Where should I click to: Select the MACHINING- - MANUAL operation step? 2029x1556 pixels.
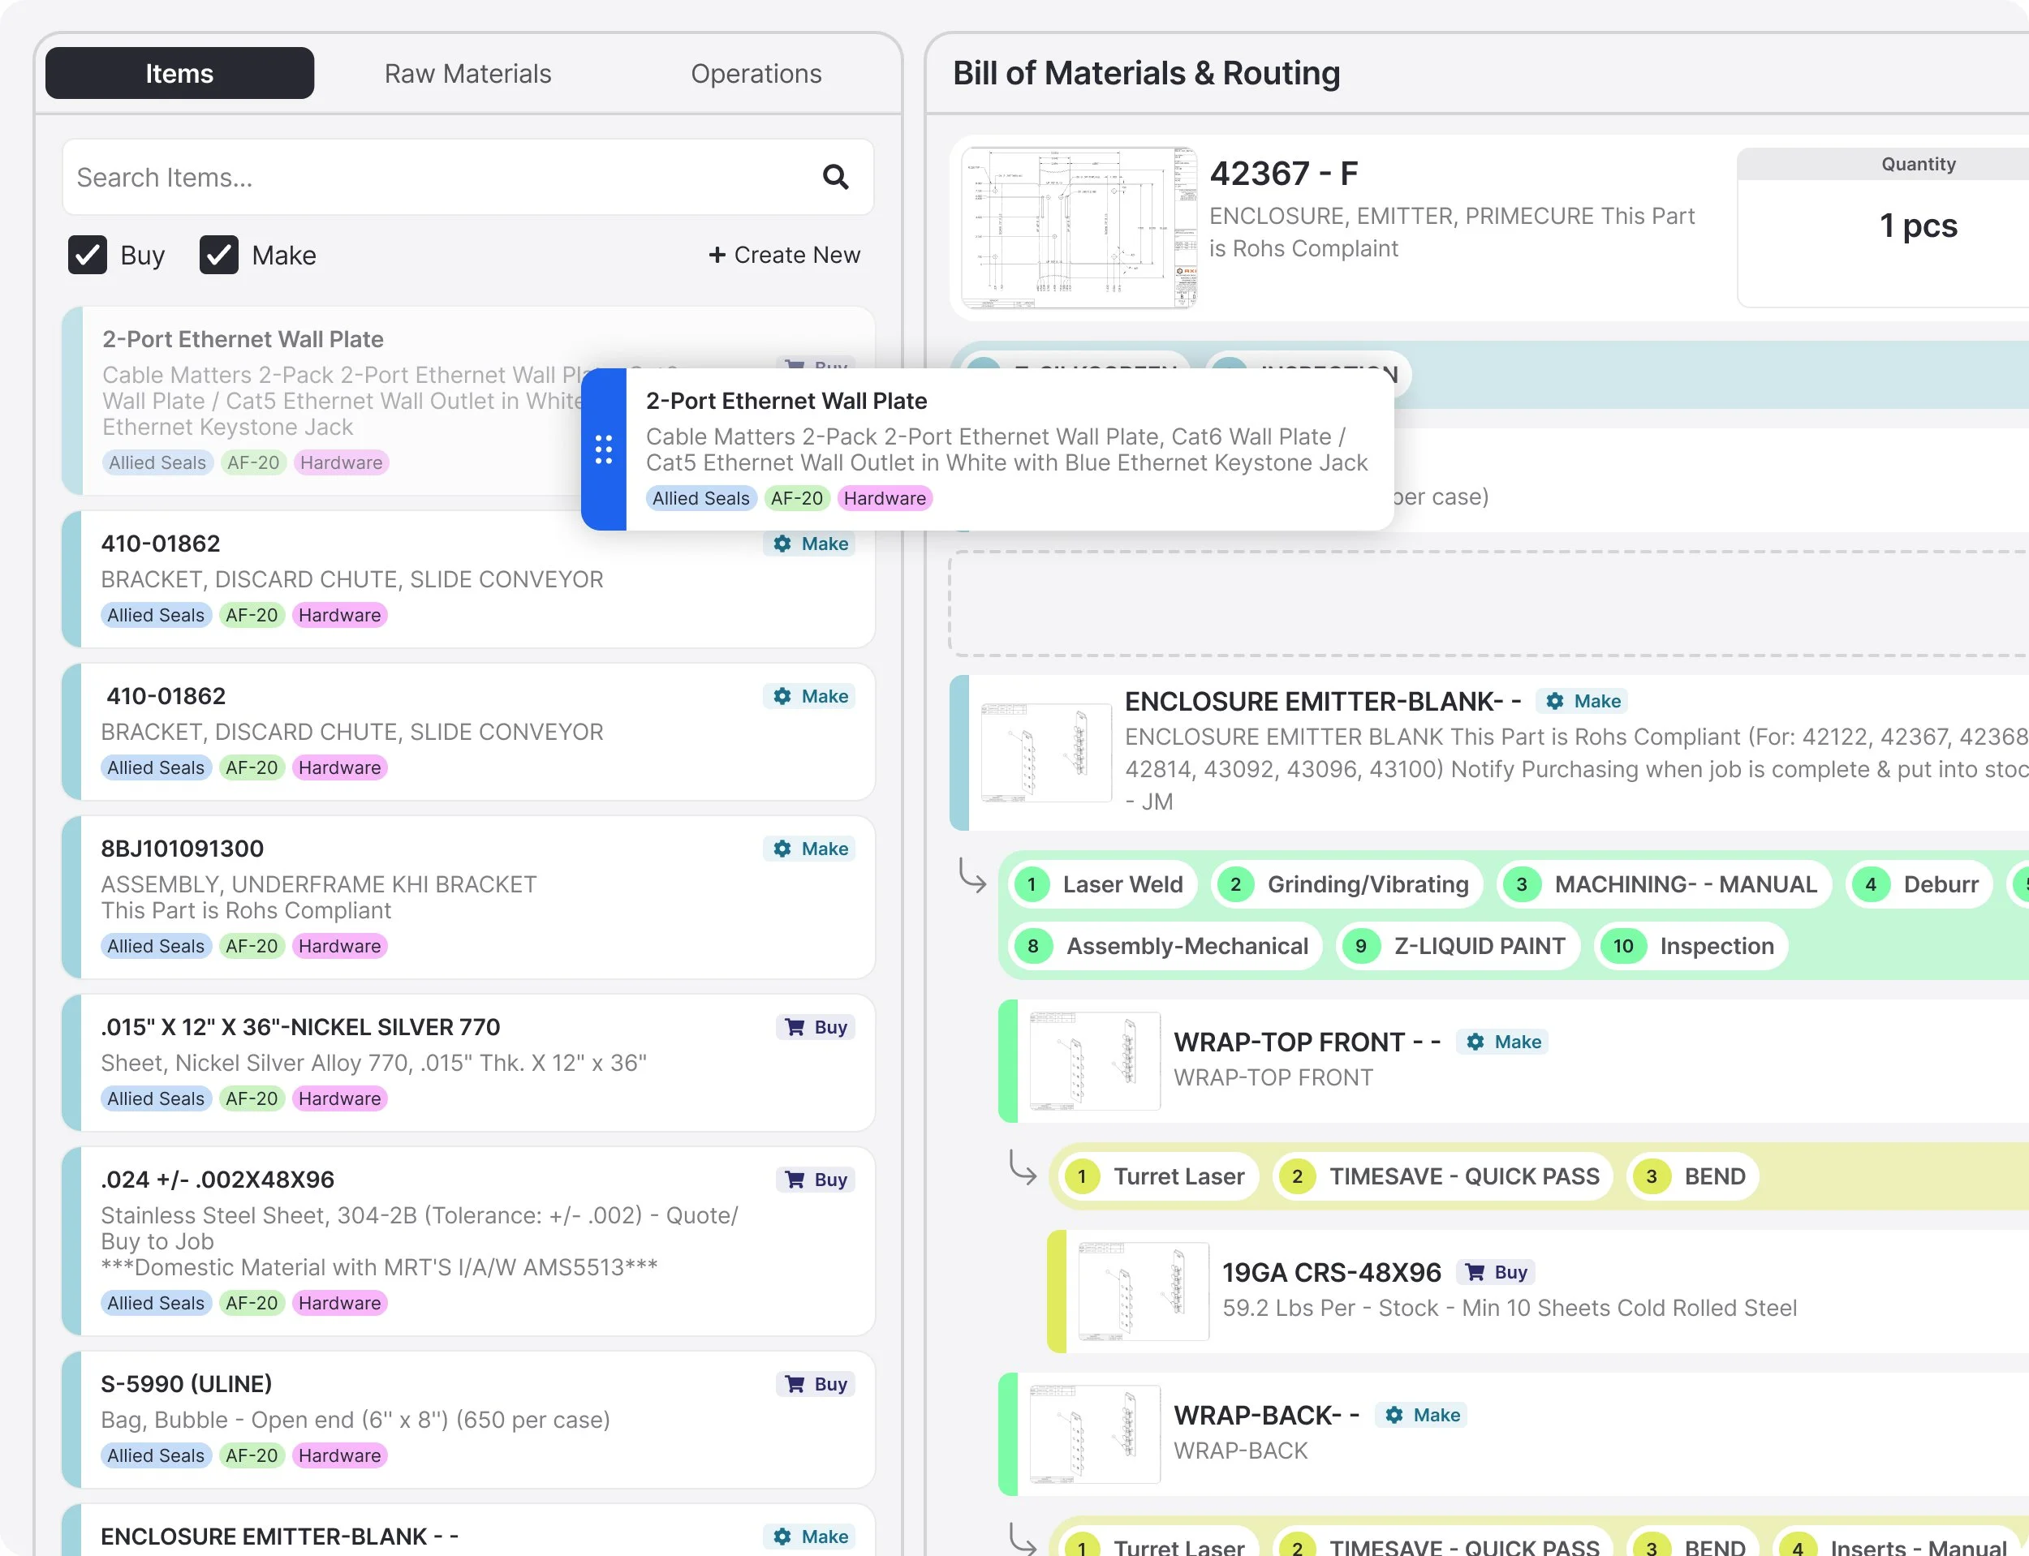coord(1665,884)
